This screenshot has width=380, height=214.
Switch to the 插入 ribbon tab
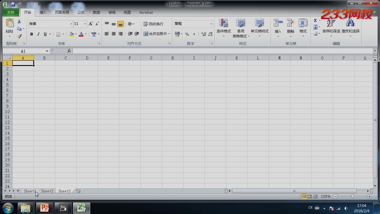[x=43, y=12]
